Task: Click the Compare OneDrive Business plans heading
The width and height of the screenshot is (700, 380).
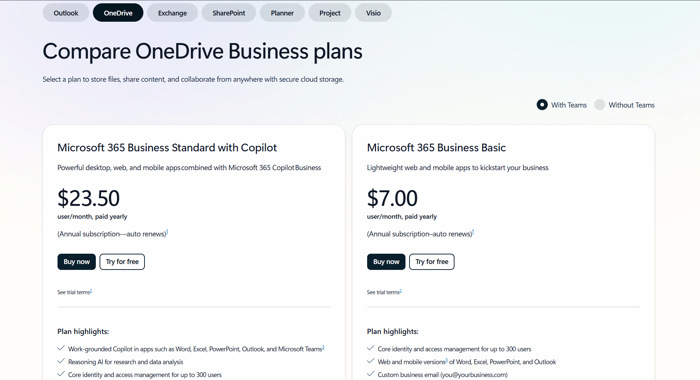Action: 202,51
